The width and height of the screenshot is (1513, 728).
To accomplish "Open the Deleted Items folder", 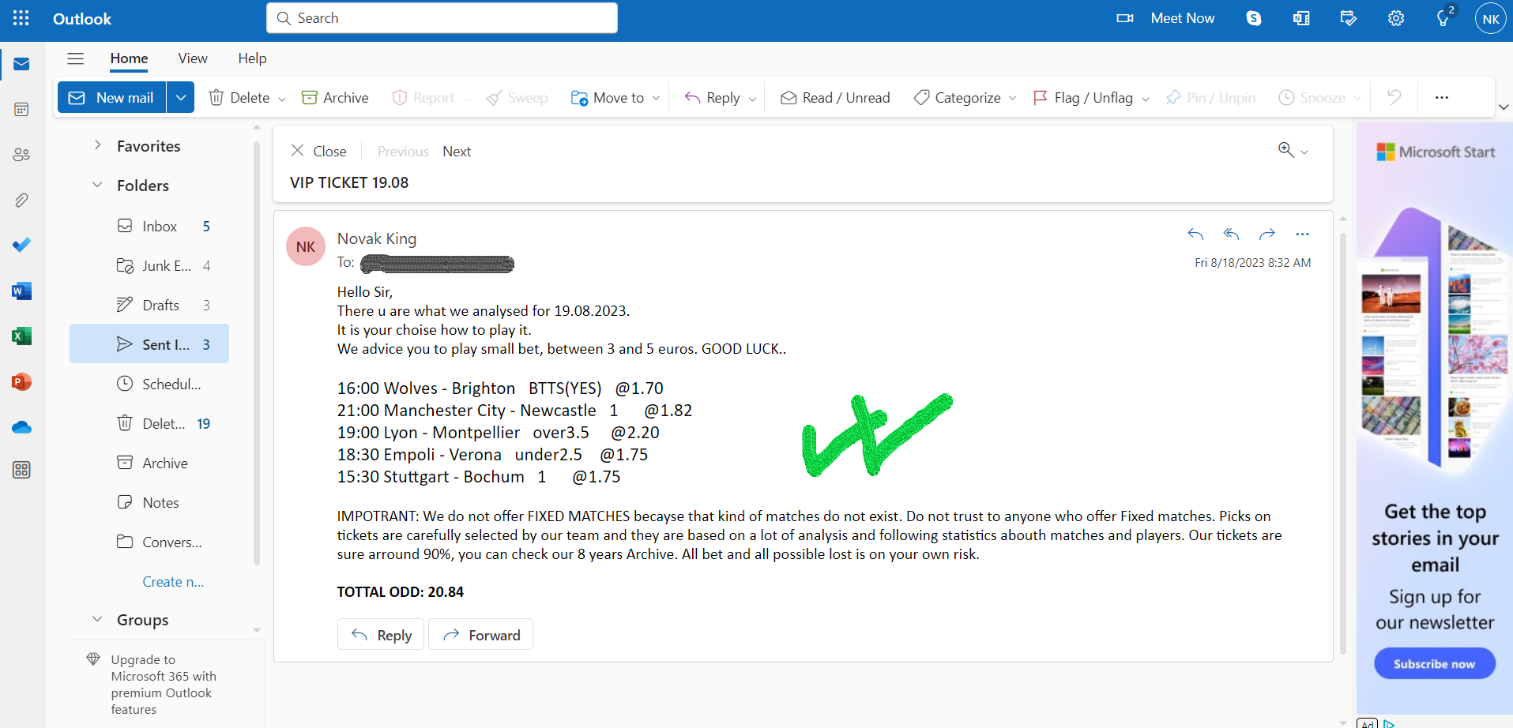I will point(149,423).
